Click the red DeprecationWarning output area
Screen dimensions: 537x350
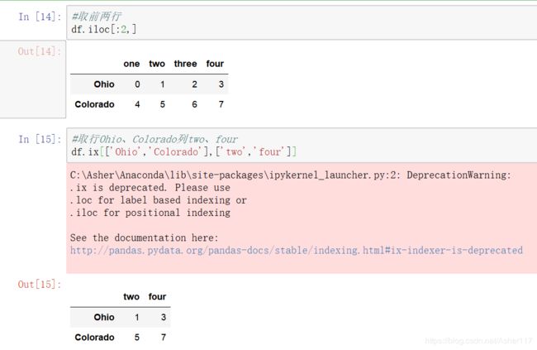(302, 218)
